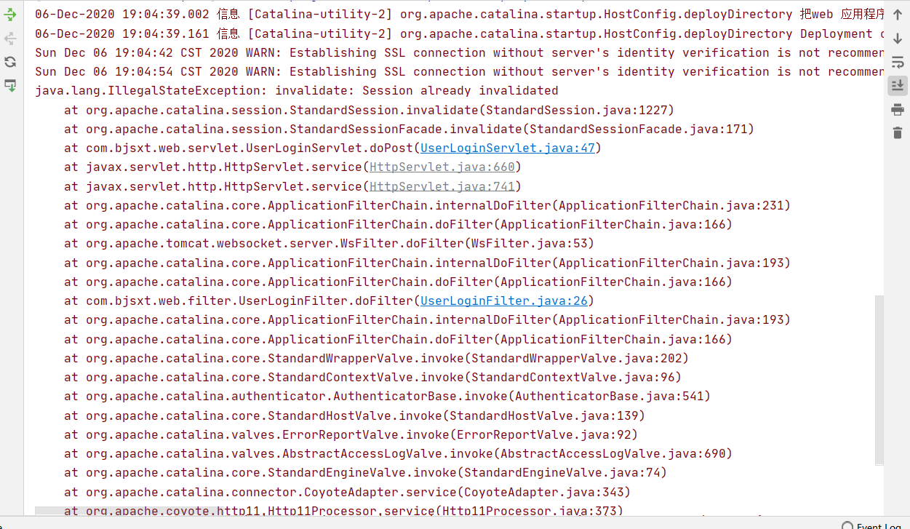Click the vertical console scrollbar thumb
Viewport: 910px width, 529px height.
879,380
